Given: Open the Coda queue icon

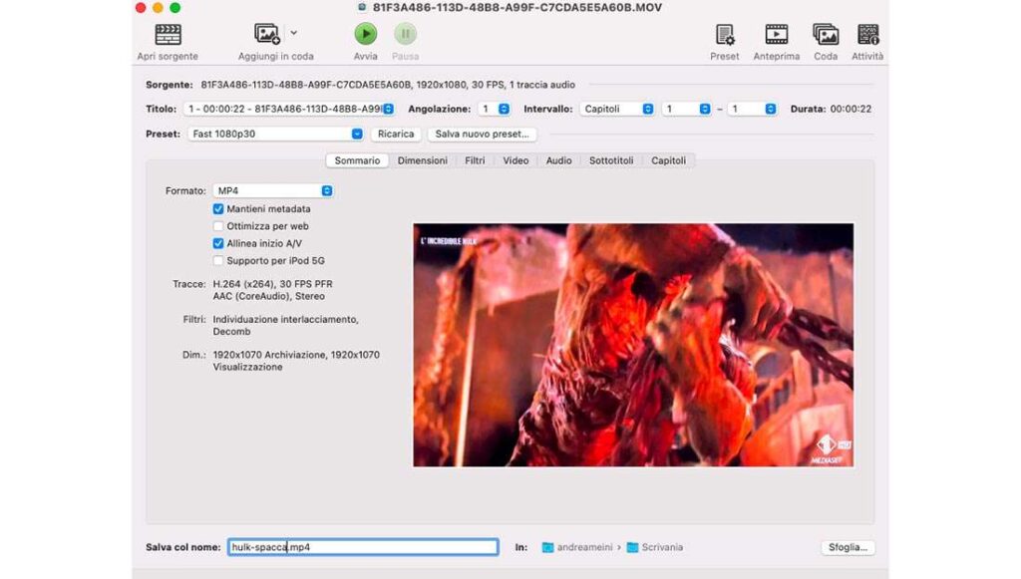Looking at the screenshot, I should tap(826, 35).
